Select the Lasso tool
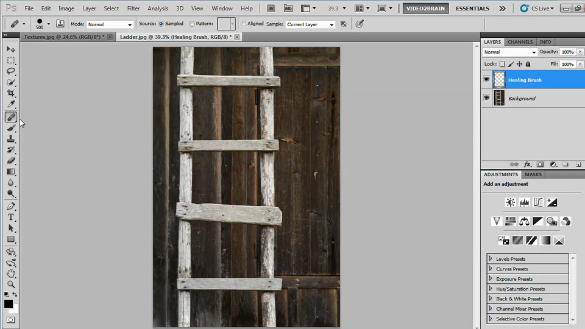585x329 pixels. (x=11, y=71)
